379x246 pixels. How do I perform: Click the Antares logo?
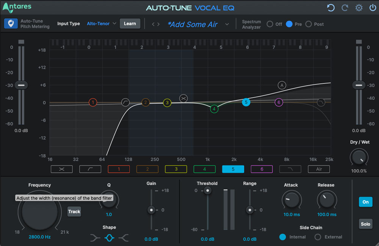(17, 7)
